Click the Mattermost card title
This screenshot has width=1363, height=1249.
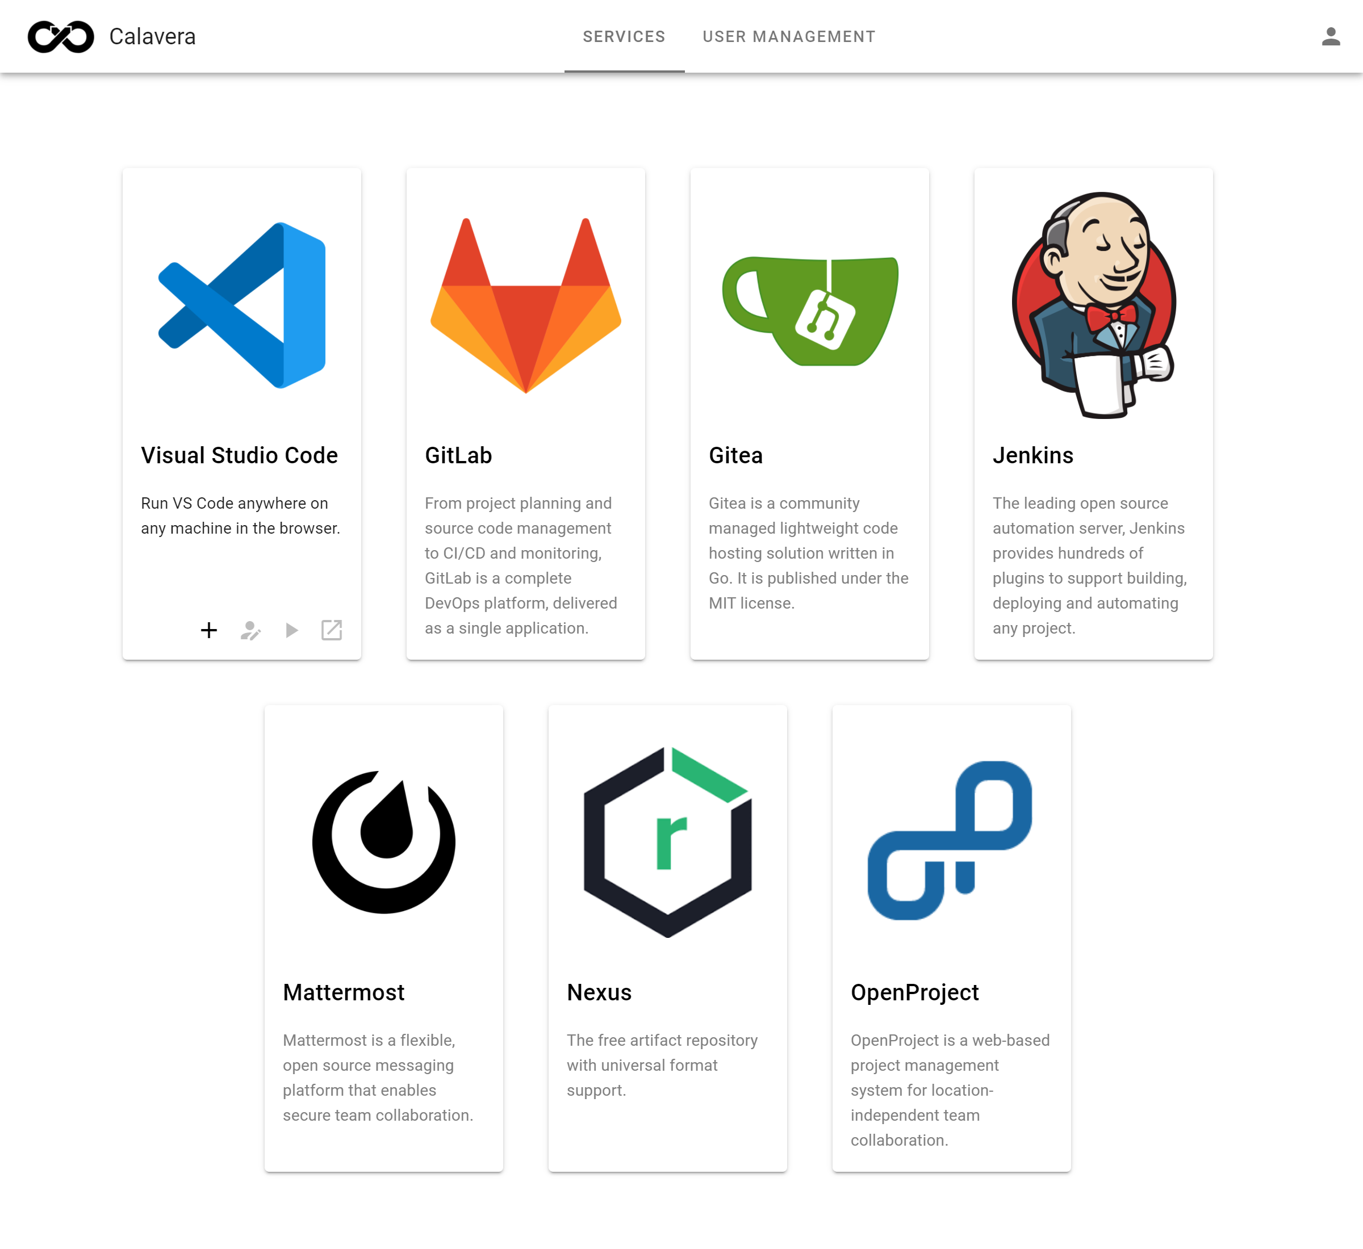pyautogui.click(x=344, y=992)
